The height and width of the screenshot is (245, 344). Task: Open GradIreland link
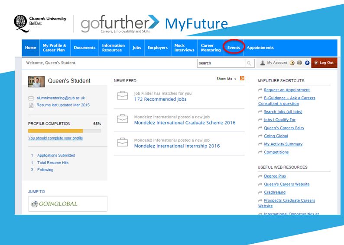tap(275, 193)
